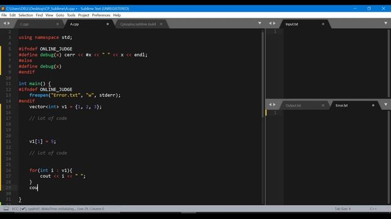
Task: Click the 'vector<int> v1 = {1, 2, 3};' line
Action: 65,107
